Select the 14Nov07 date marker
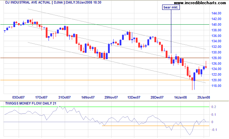This screenshot has height=139, width=229. (88, 97)
